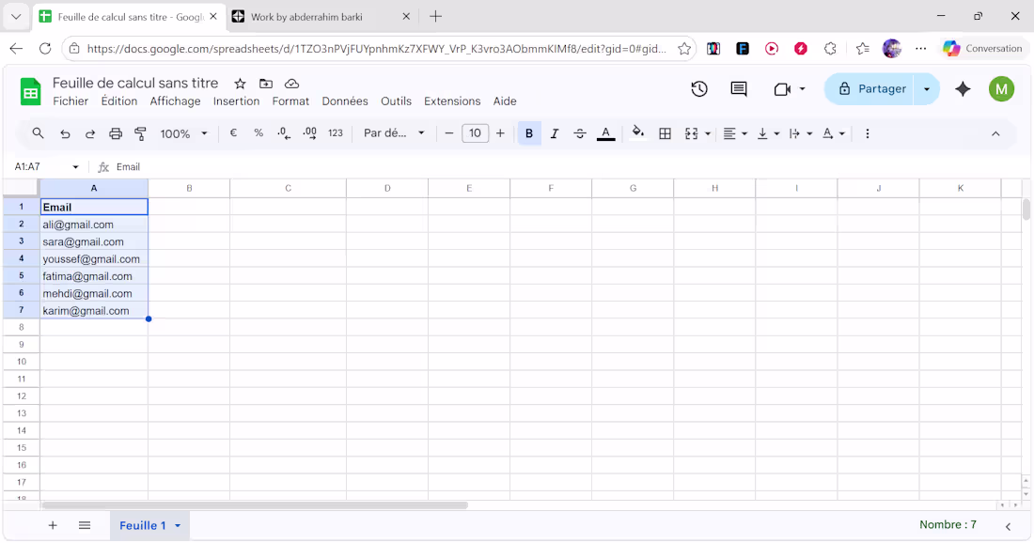
Task: Toggle bold formatting on the selection
Action: [528, 132]
